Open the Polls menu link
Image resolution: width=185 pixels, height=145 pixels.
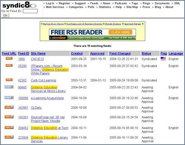tap(91, 7)
